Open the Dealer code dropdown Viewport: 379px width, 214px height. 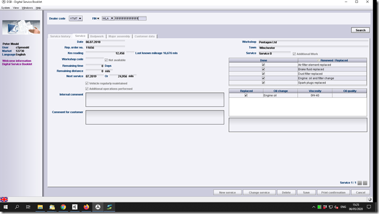(x=76, y=18)
